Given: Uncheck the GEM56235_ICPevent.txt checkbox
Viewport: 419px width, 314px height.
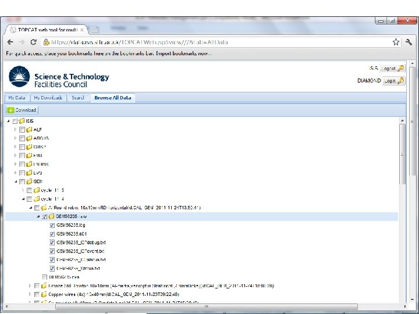Looking at the screenshot, I should pyautogui.click(x=52, y=251).
